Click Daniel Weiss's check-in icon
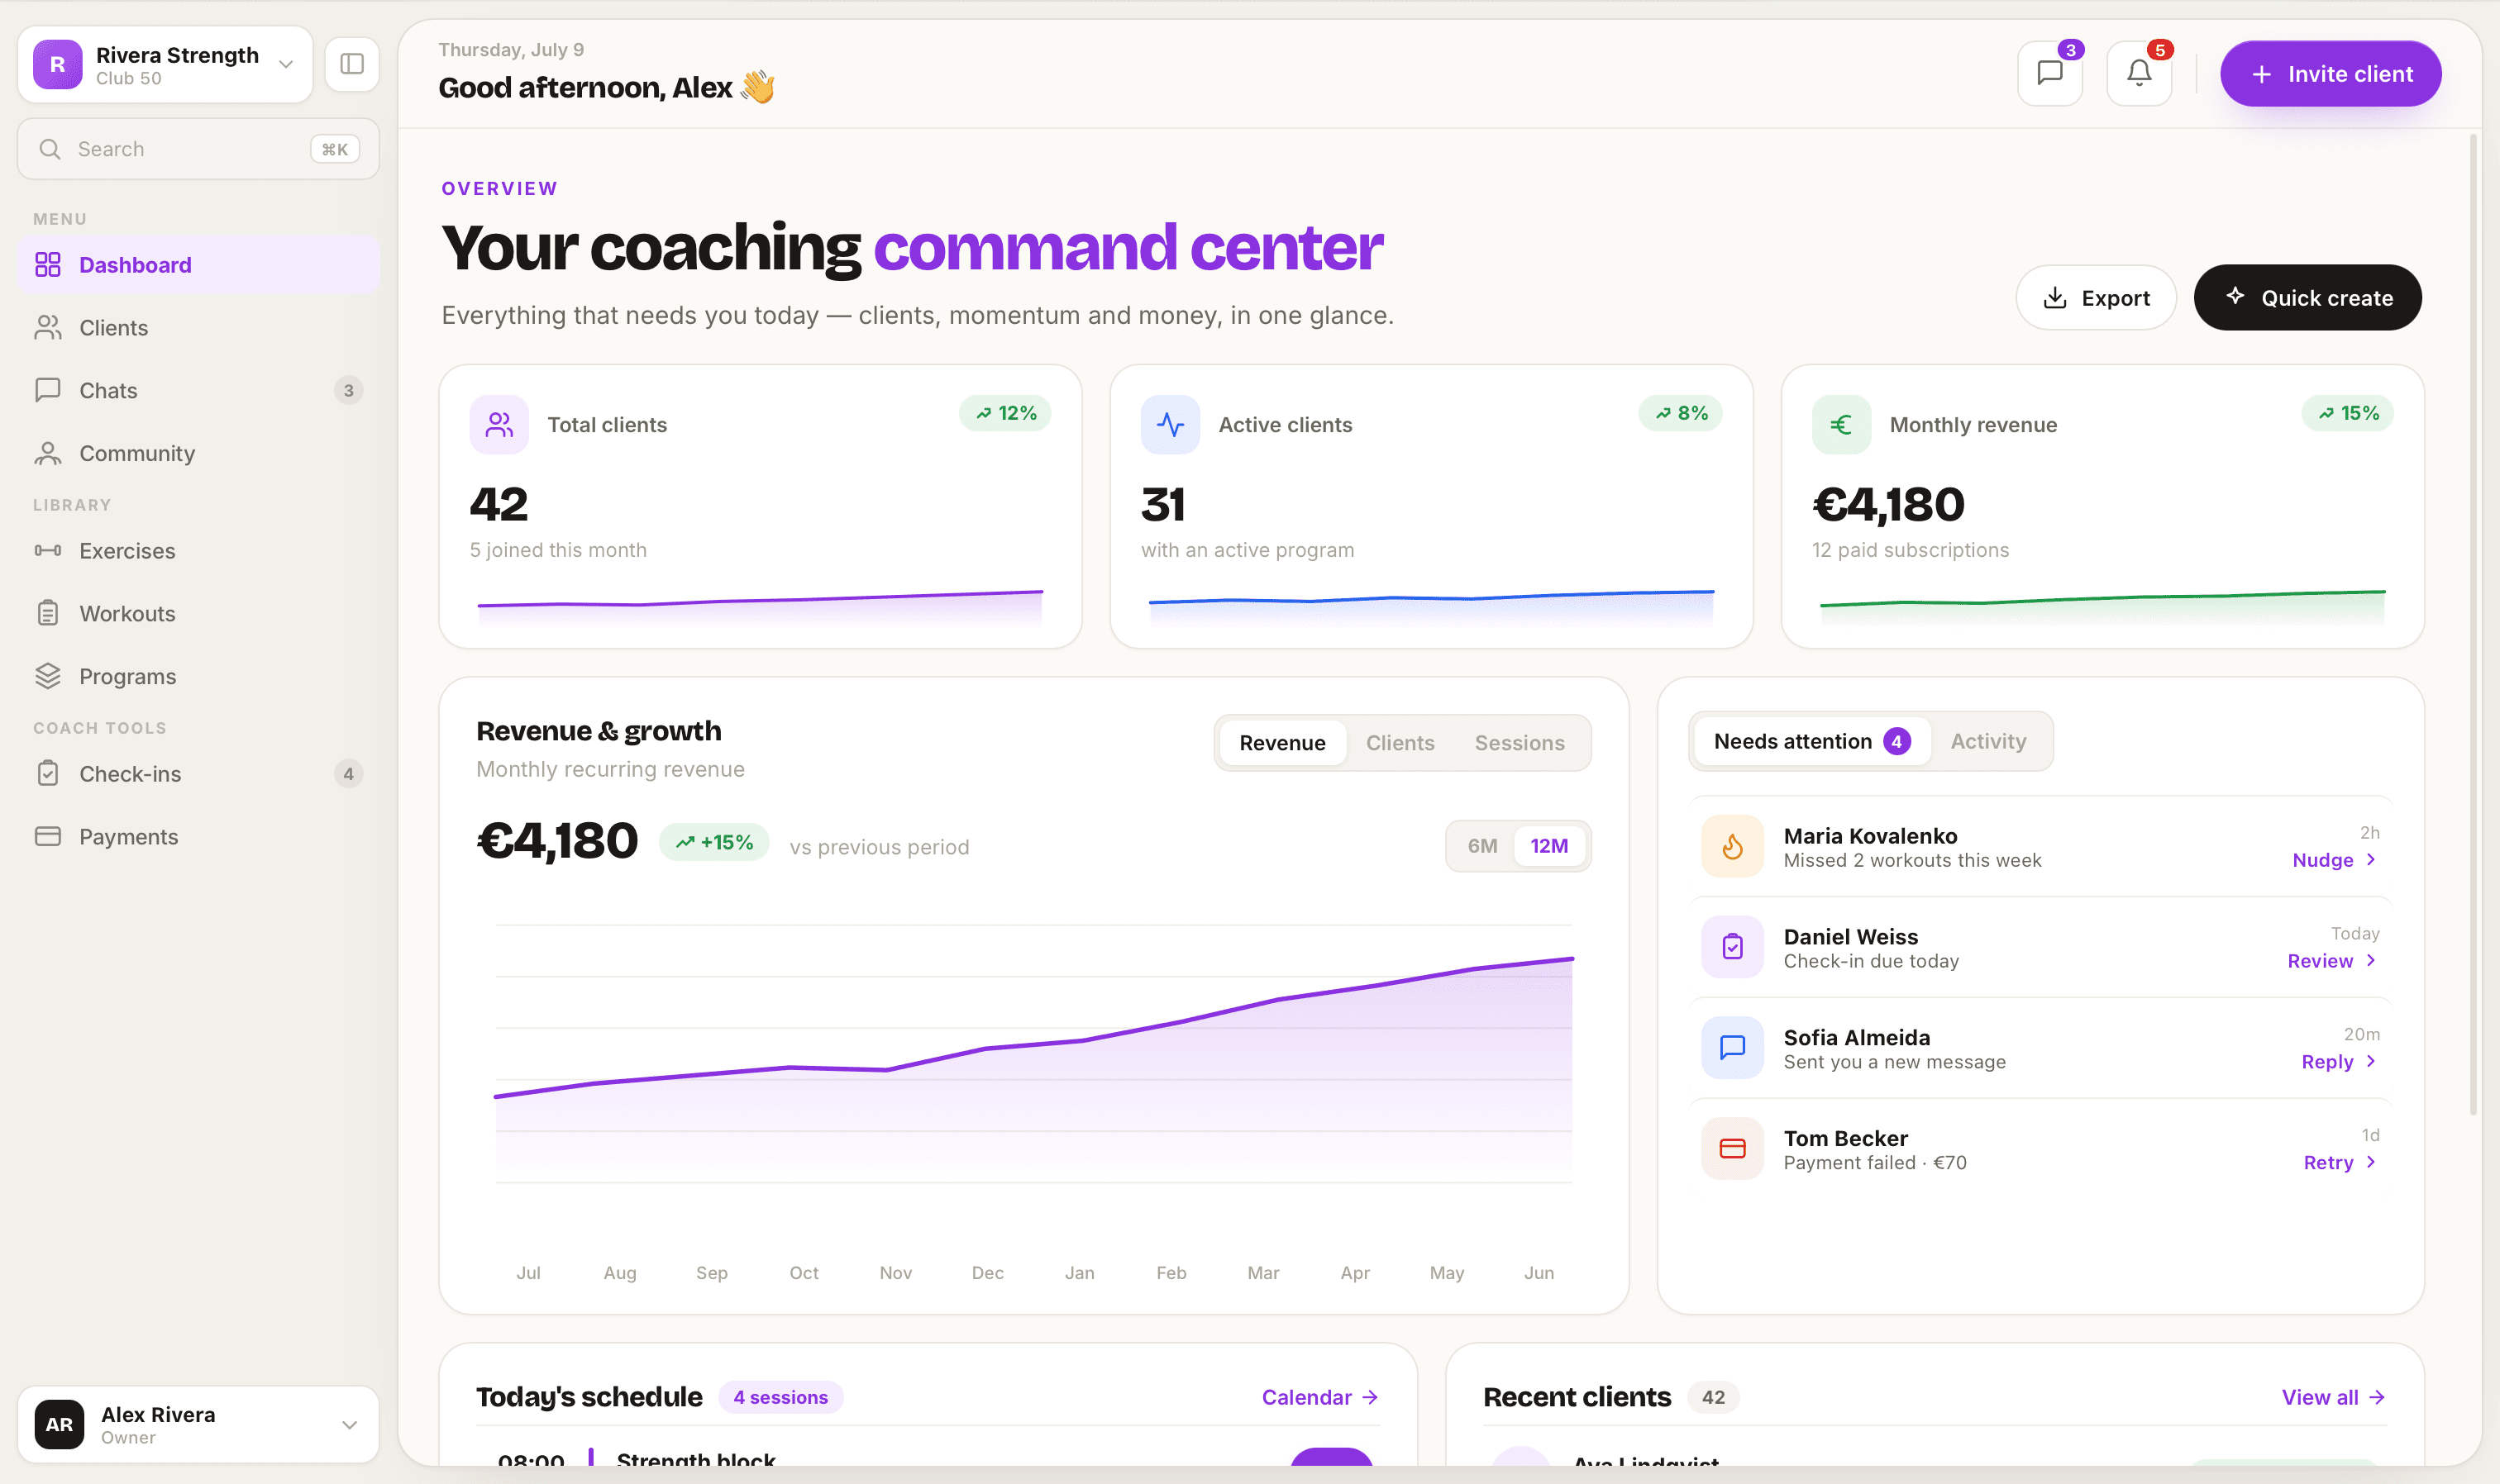Image resolution: width=2500 pixels, height=1484 pixels. pos(1732,947)
